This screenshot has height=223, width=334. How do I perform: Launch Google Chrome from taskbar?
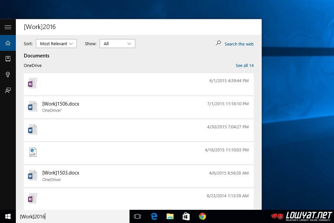[203, 216]
